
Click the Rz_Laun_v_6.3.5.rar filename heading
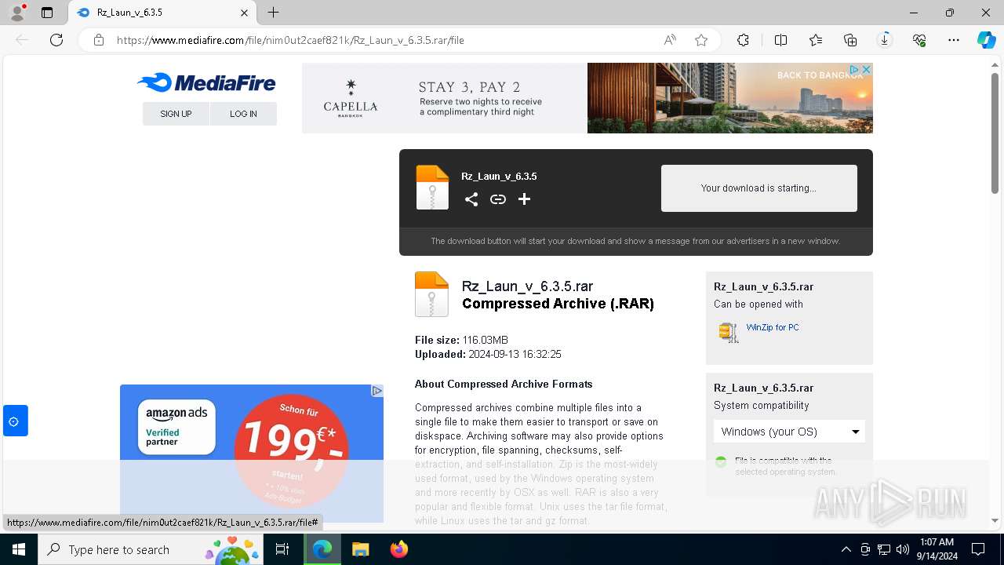(527, 286)
